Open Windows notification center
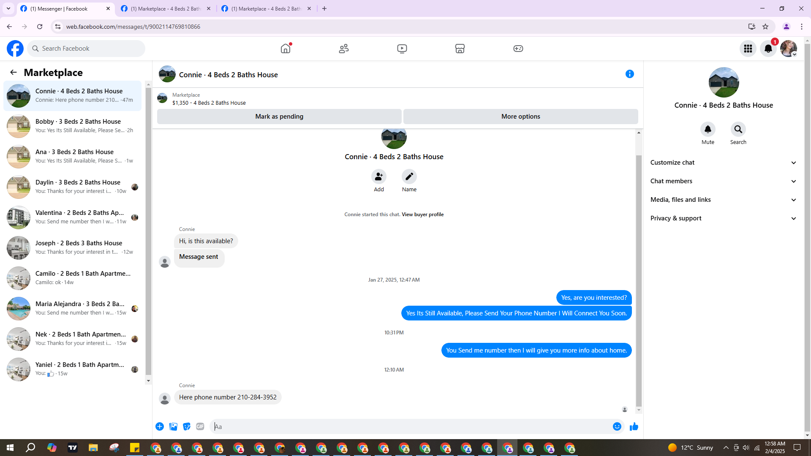Screen dimensions: 811x456 pos(797,448)
